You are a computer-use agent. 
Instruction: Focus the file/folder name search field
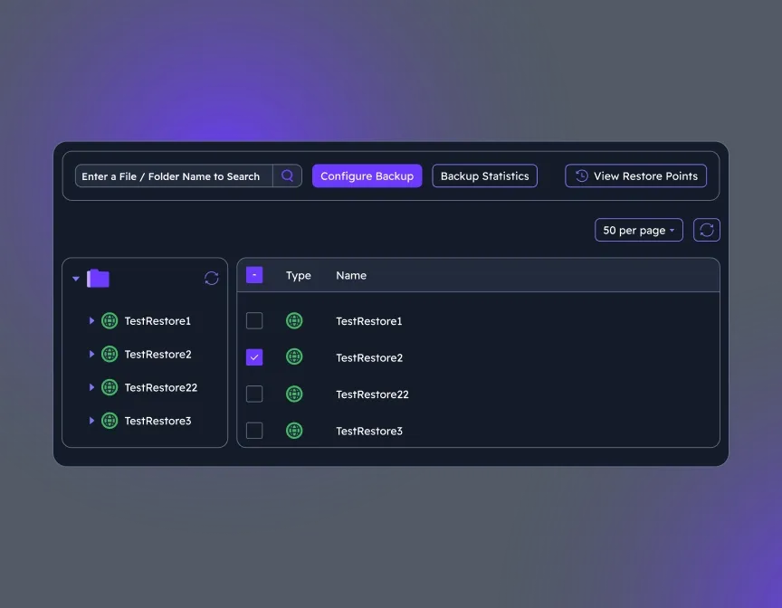point(172,176)
